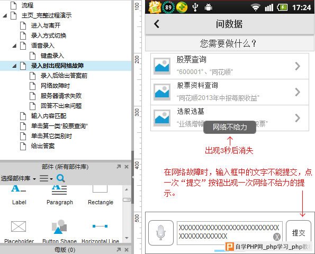315x254 pixels.
Task: Click the widget list scroll down arrow
Action: click(127, 238)
